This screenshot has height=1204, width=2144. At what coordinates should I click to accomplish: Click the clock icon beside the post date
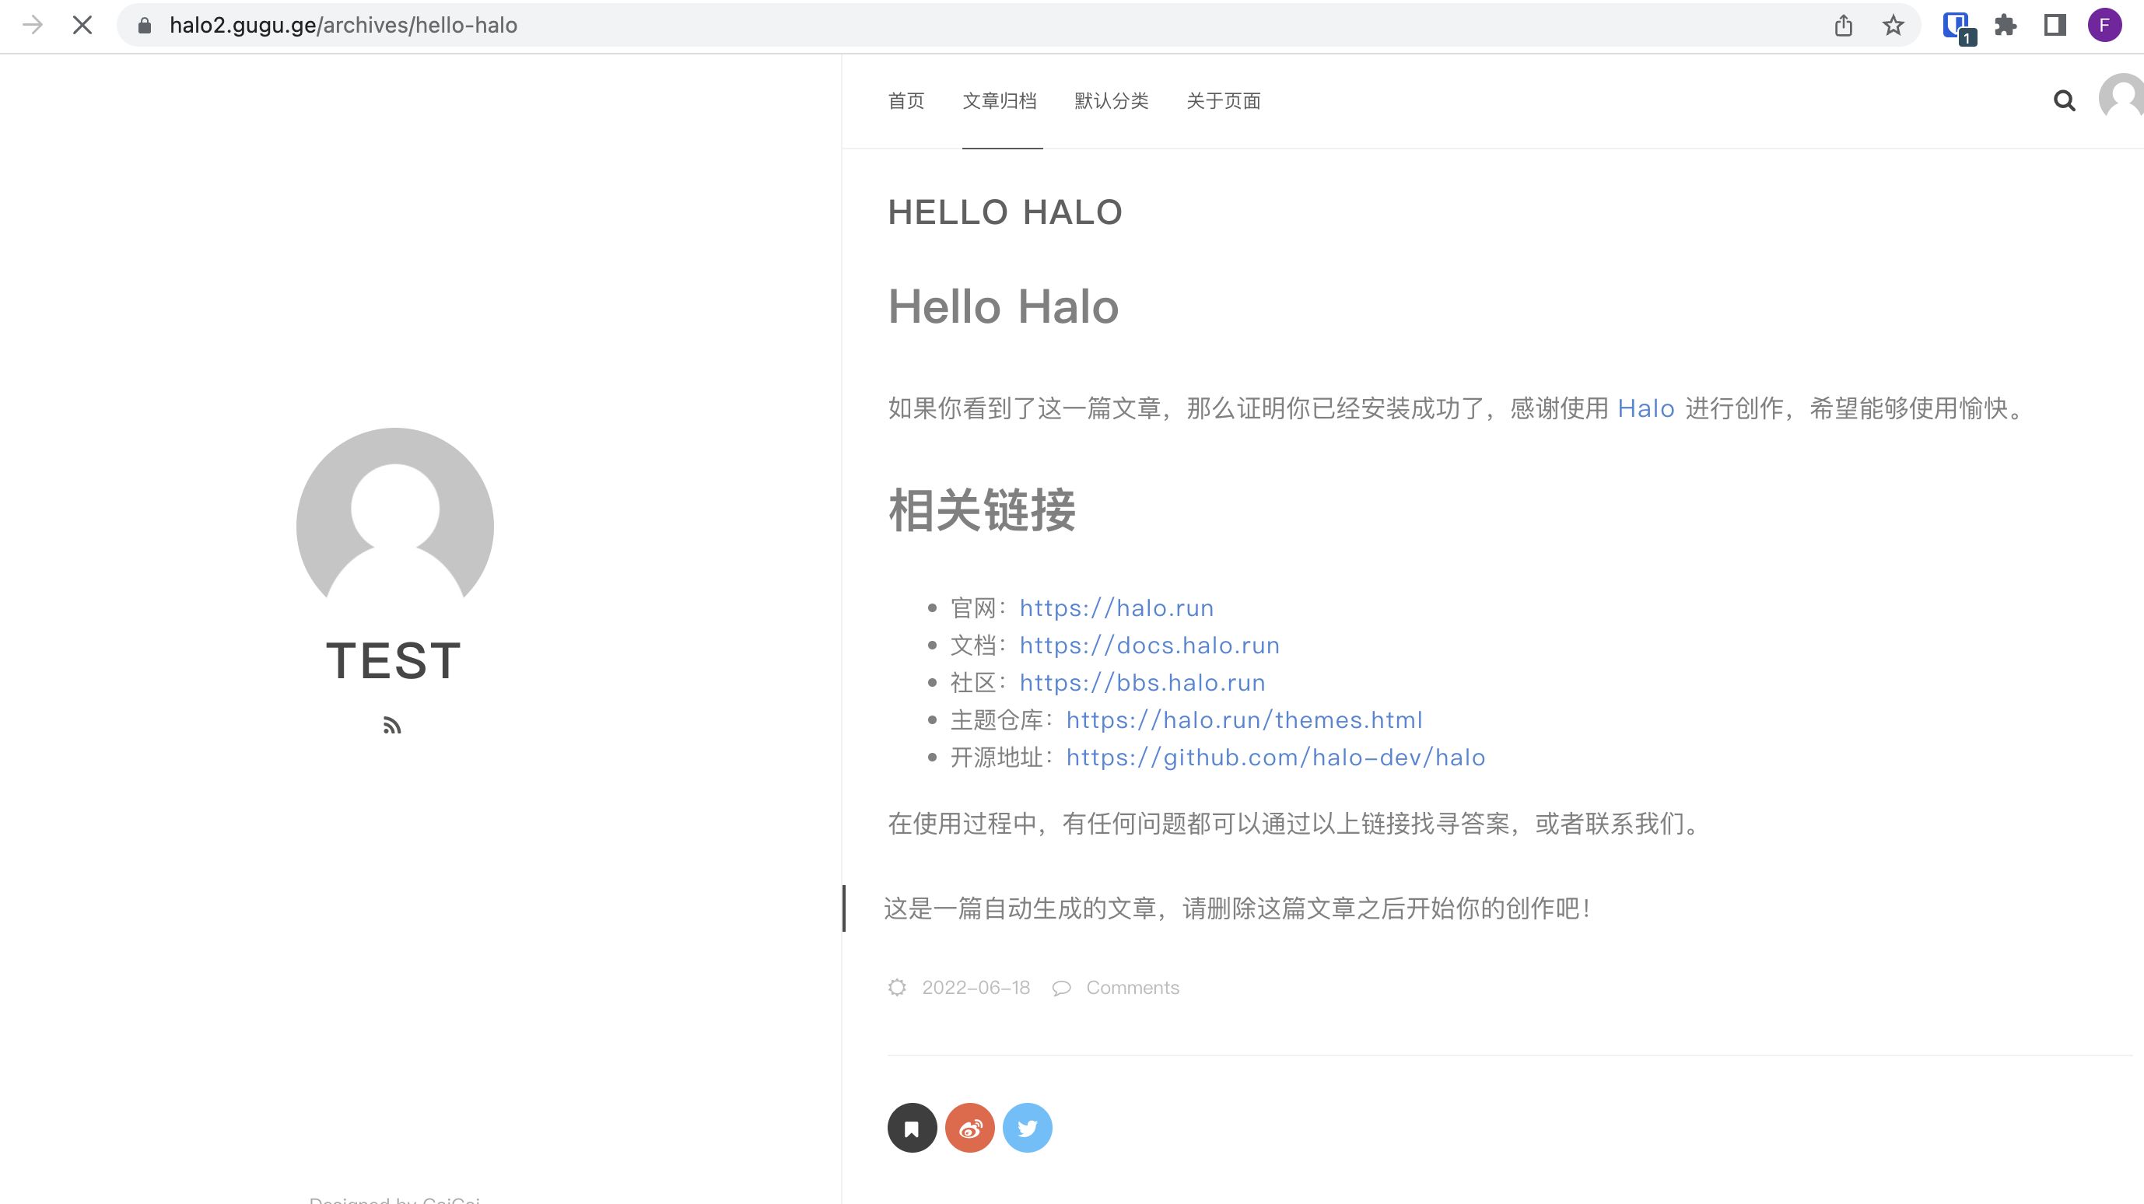point(897,987)
